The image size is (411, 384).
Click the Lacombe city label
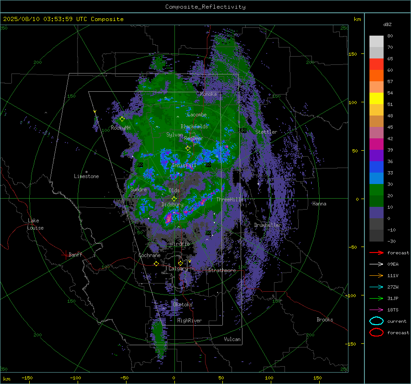pyautogui.click(x=197, y=115)
